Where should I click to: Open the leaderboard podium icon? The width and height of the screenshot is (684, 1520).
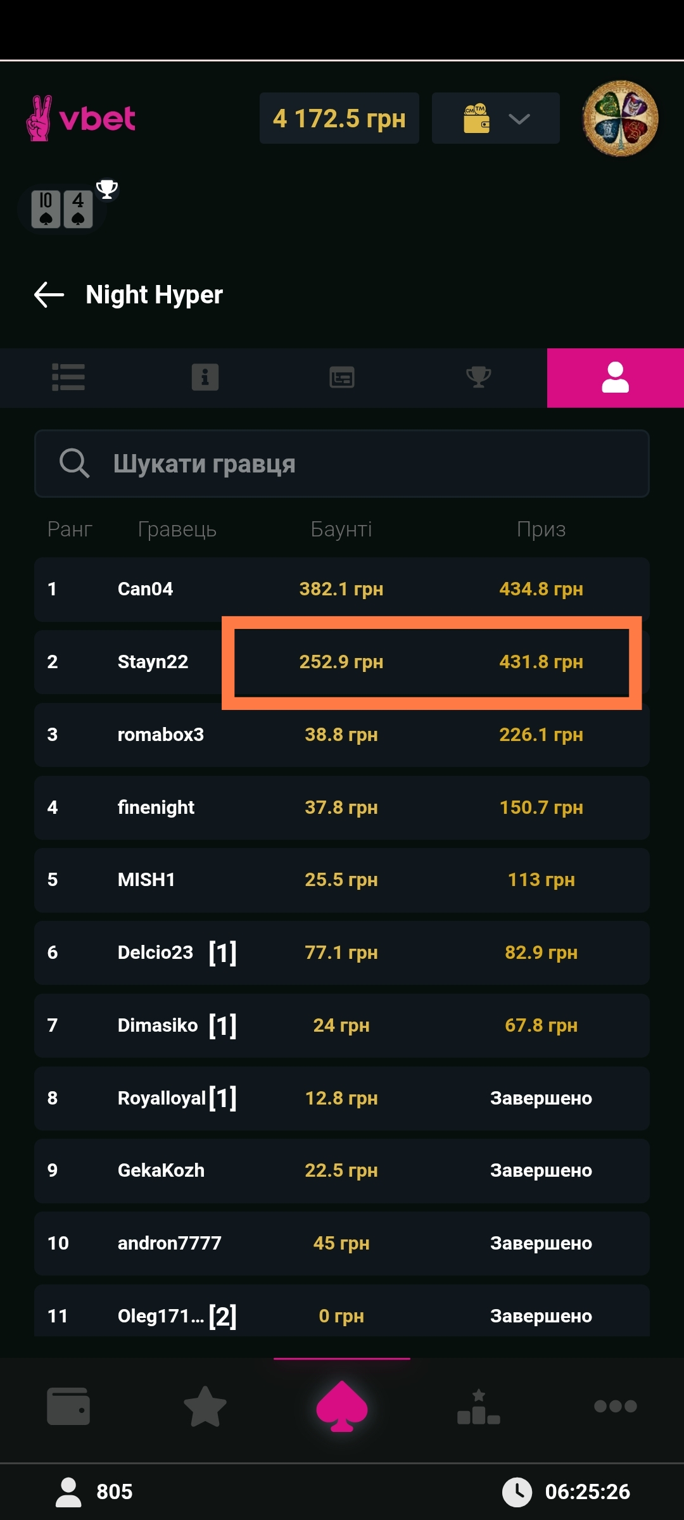[479, 1407]
